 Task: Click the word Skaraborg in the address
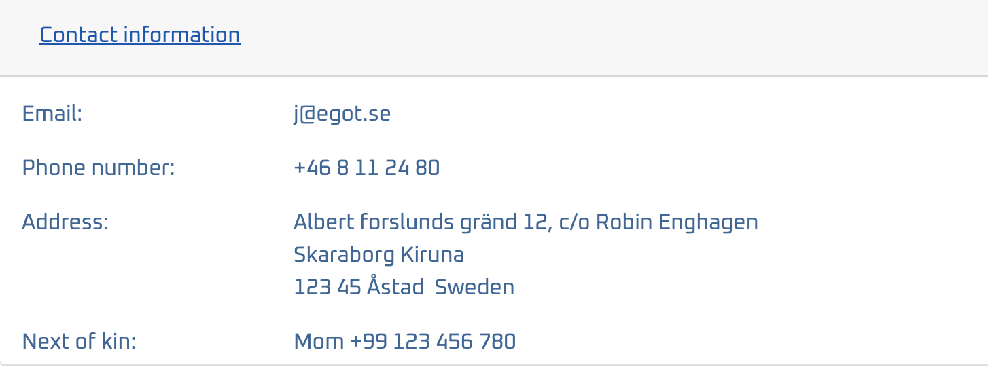pos(344,254)
